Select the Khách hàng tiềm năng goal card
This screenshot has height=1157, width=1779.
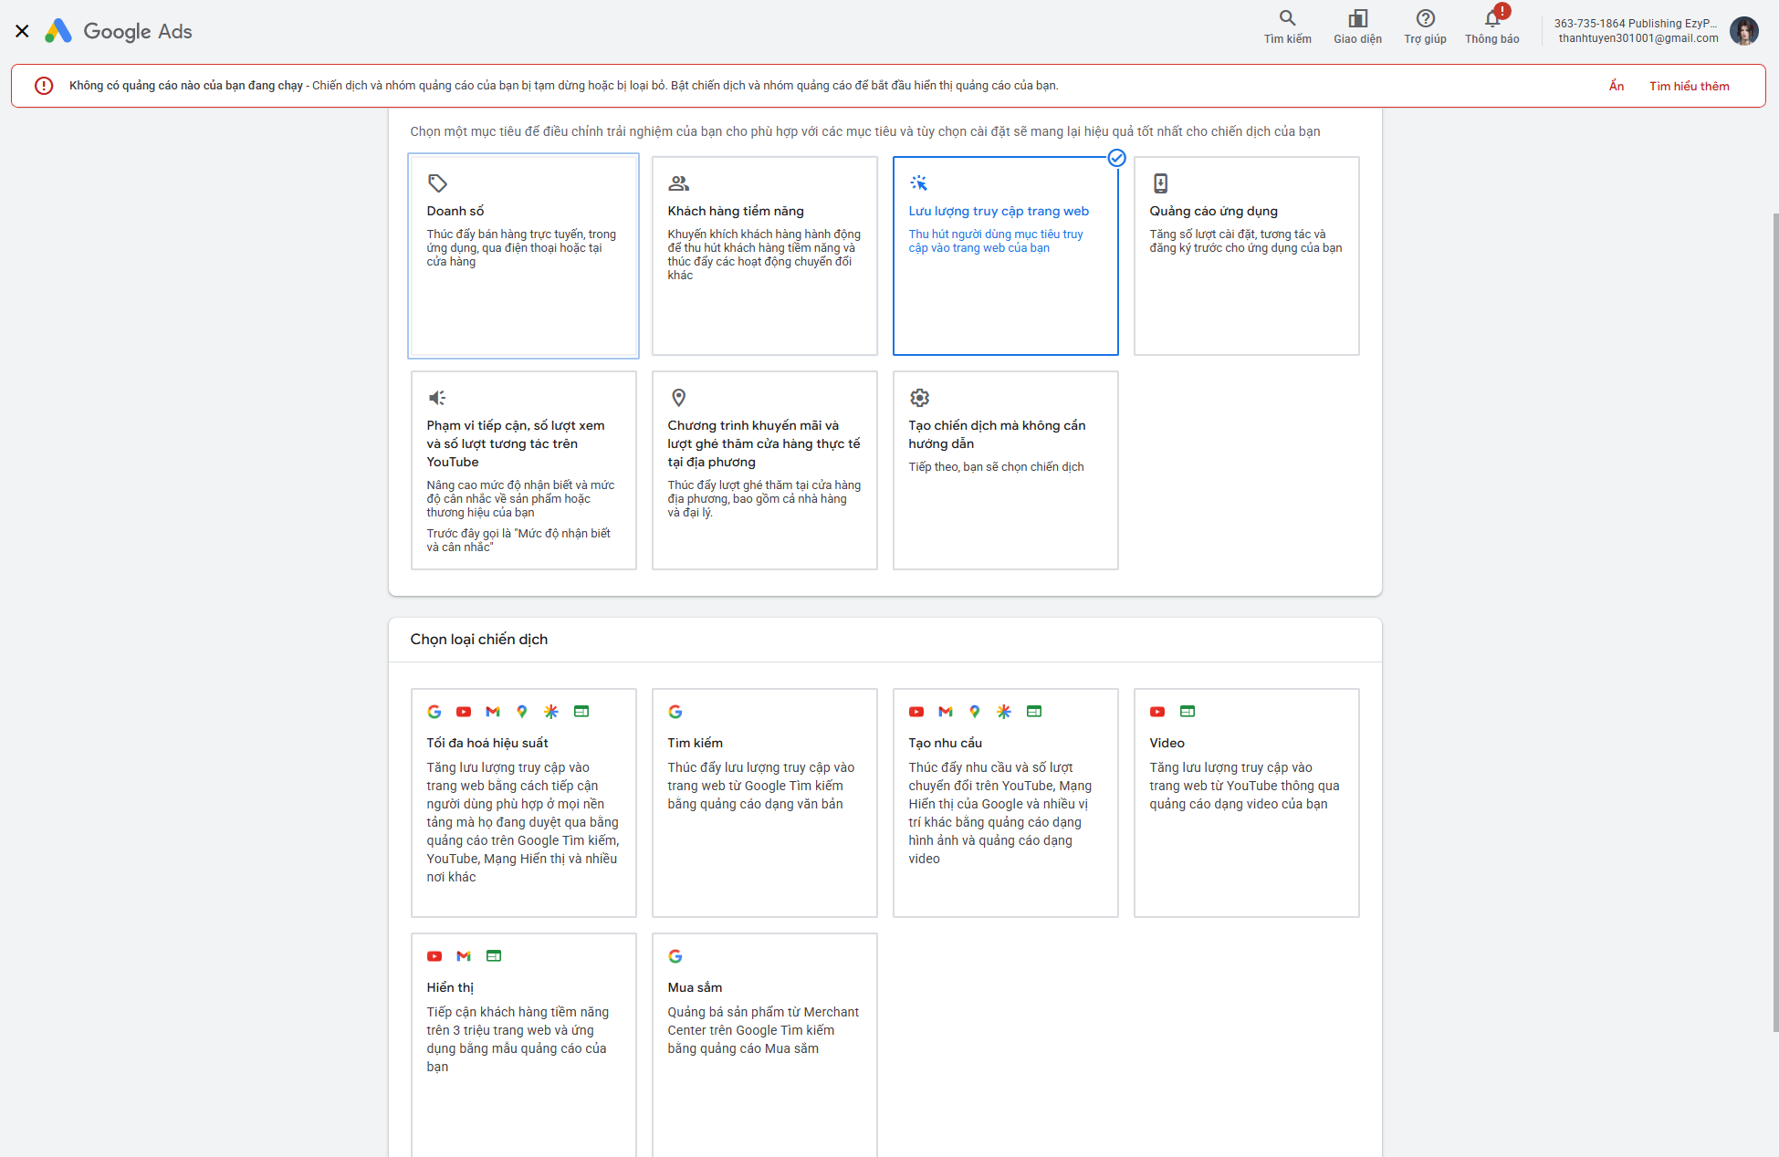click(764, 255)
